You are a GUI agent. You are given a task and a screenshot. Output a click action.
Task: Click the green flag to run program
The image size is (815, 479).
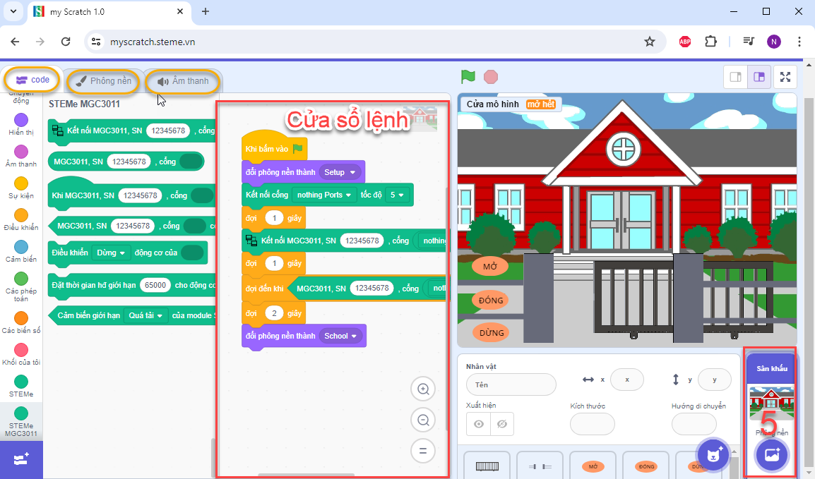pyautogui.click(x=468, y=76)
